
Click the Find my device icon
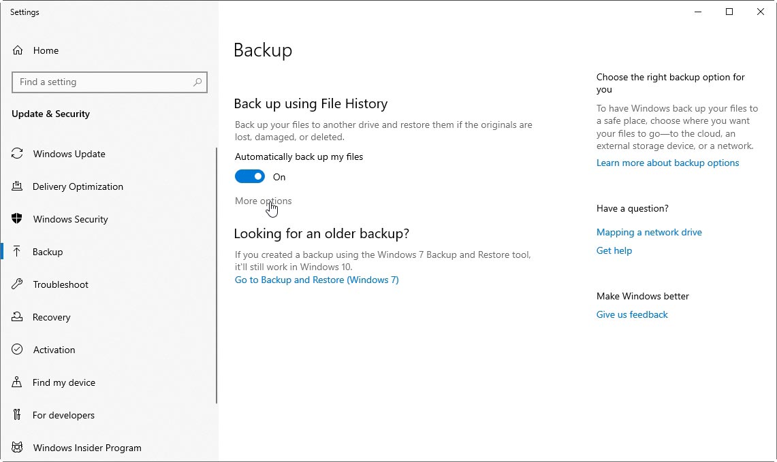point(17,382)
